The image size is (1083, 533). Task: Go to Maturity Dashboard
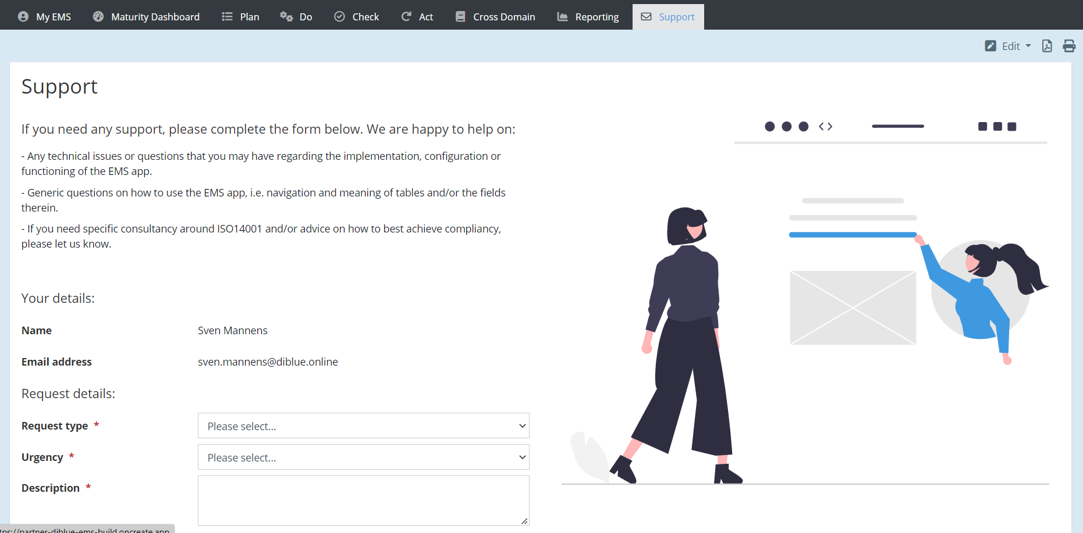coord(155,17)
